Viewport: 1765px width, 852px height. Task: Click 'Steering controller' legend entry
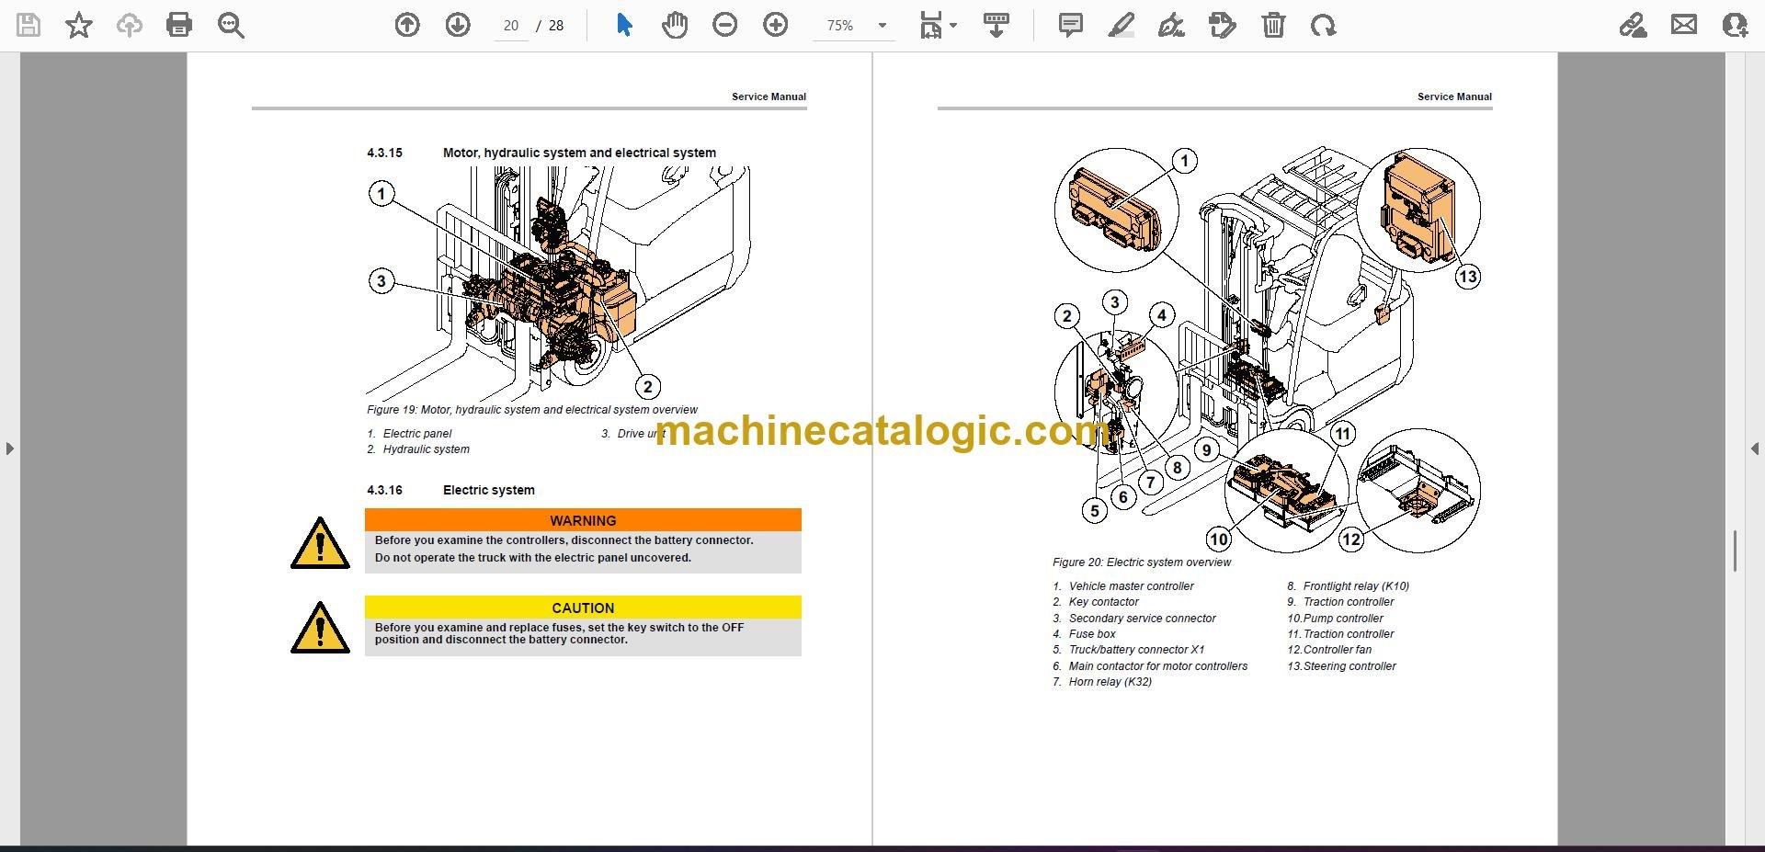1341,665
